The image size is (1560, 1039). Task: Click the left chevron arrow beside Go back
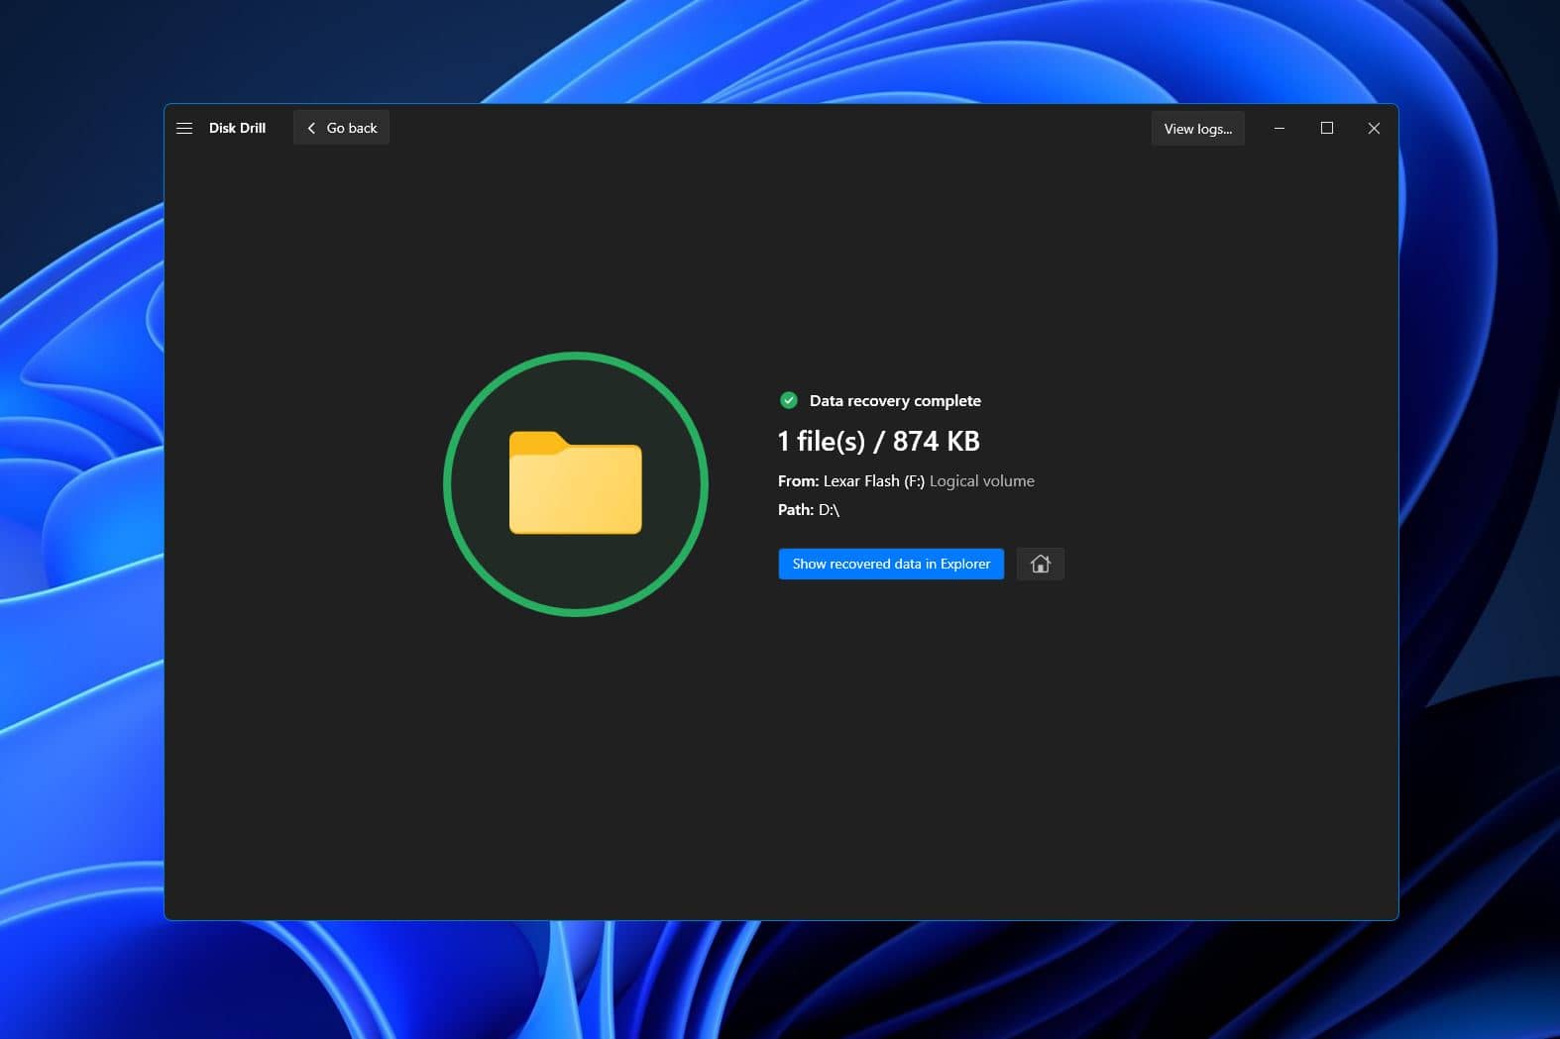[311, 128]
